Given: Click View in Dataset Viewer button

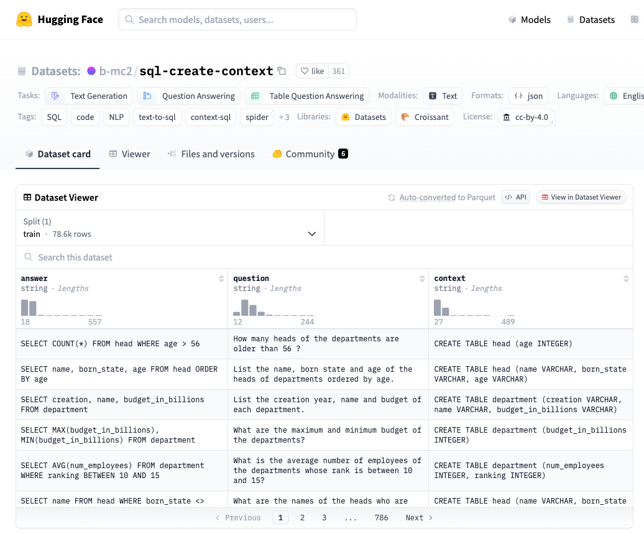Looking at the screenshot, I should (581, 197).
